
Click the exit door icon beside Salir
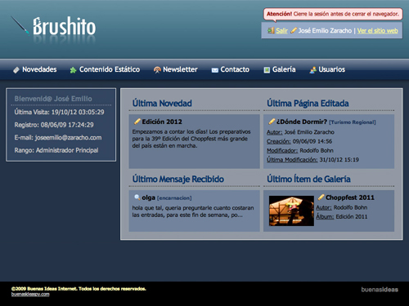pyautogui.click(x=271, y=30)
